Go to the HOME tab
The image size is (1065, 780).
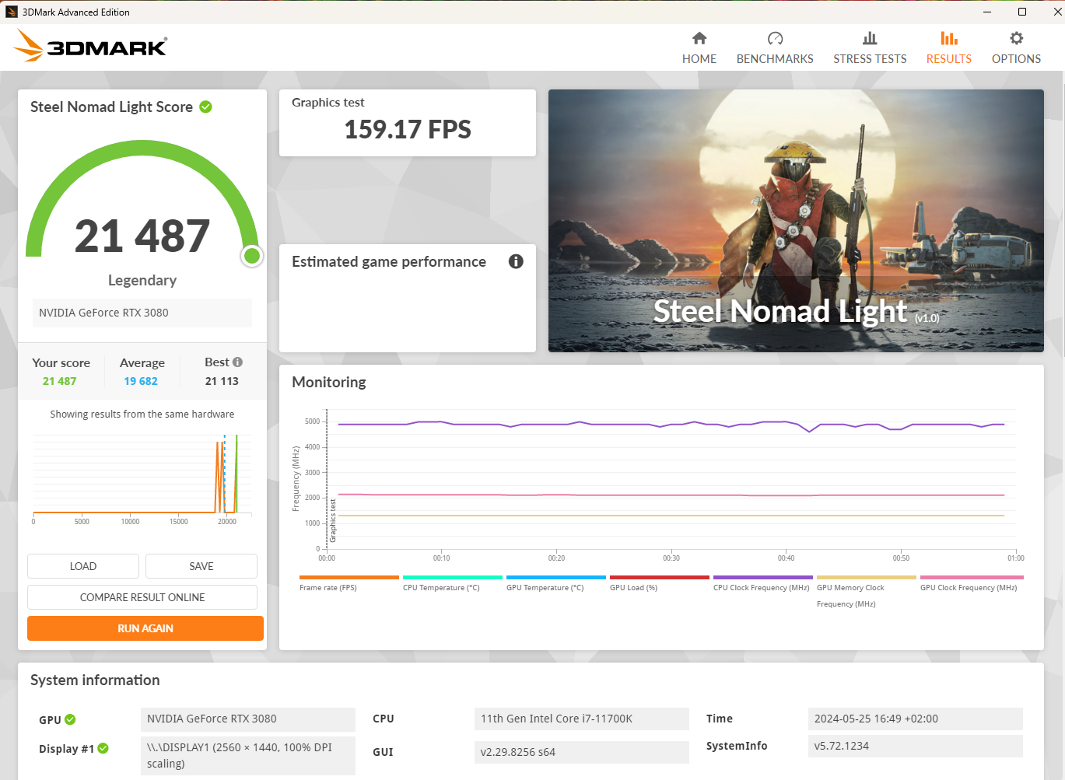pos(699,48)
